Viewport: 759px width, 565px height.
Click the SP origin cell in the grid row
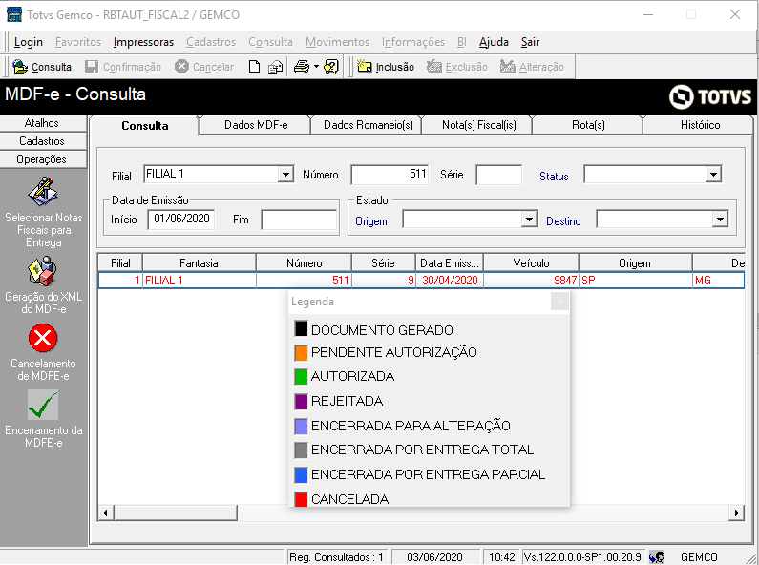point(636,280)
